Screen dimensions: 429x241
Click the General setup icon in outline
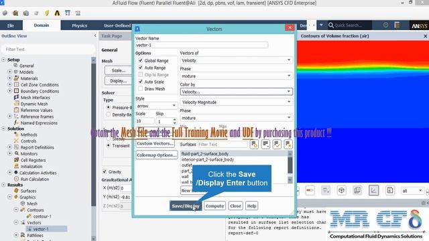coord(16,66)
